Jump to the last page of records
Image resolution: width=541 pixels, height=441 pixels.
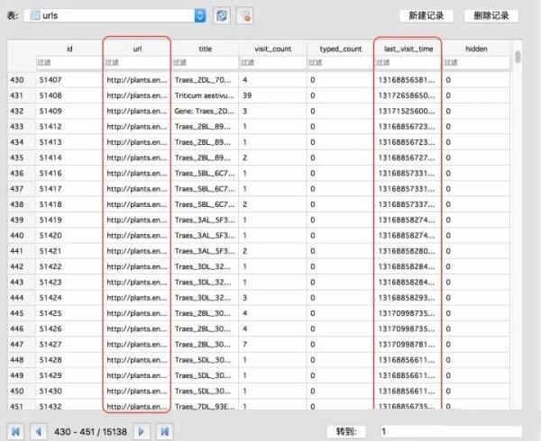tap(163, 432)
